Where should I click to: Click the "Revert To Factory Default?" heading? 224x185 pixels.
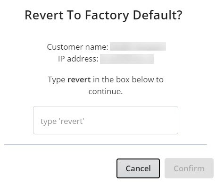pos(103,15)
